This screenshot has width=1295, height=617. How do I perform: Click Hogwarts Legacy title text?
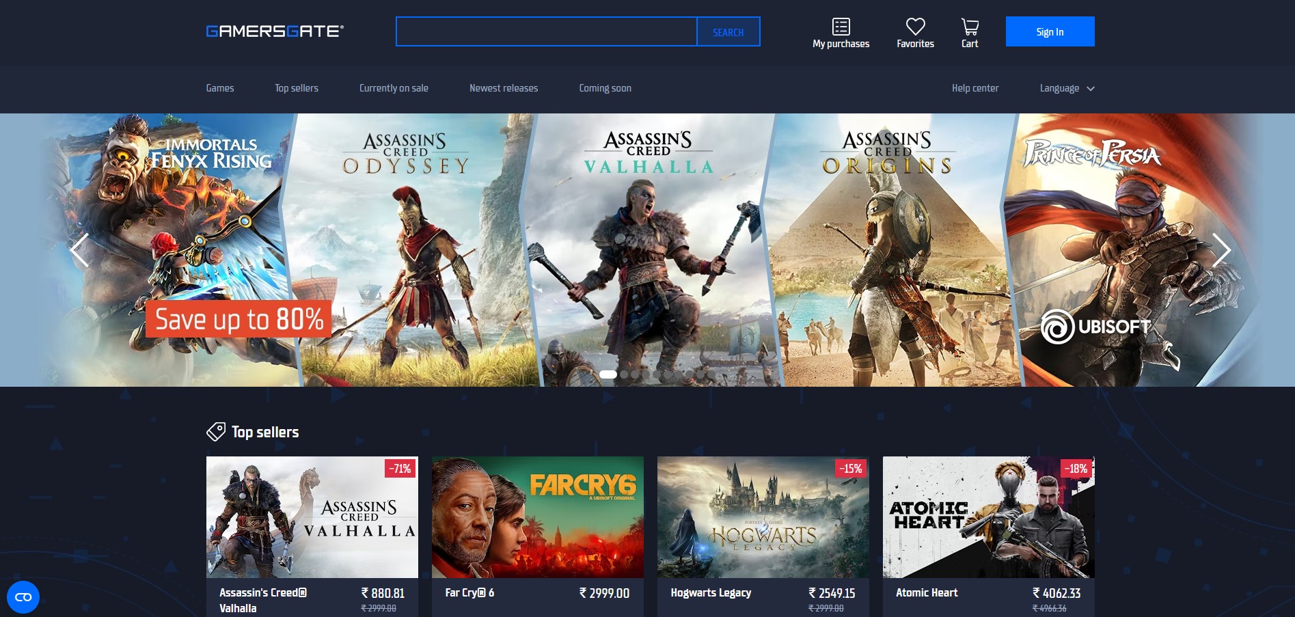pyautogui.click(x=711, y=592)
